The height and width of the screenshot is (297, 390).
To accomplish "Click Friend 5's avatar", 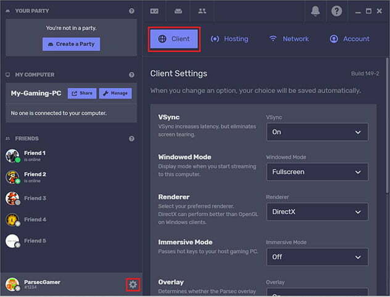I will tap(12, 241).
